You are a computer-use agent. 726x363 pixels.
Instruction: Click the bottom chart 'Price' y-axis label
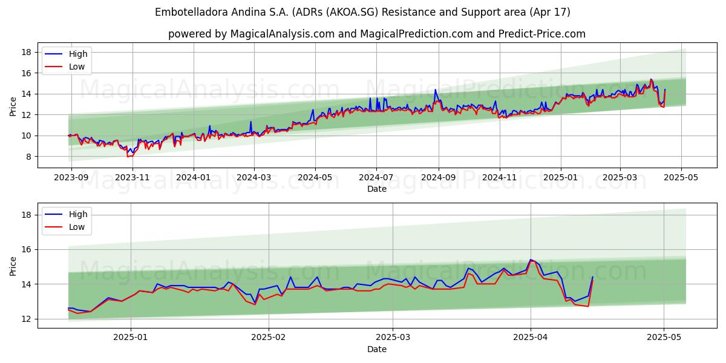pos(13,266)
